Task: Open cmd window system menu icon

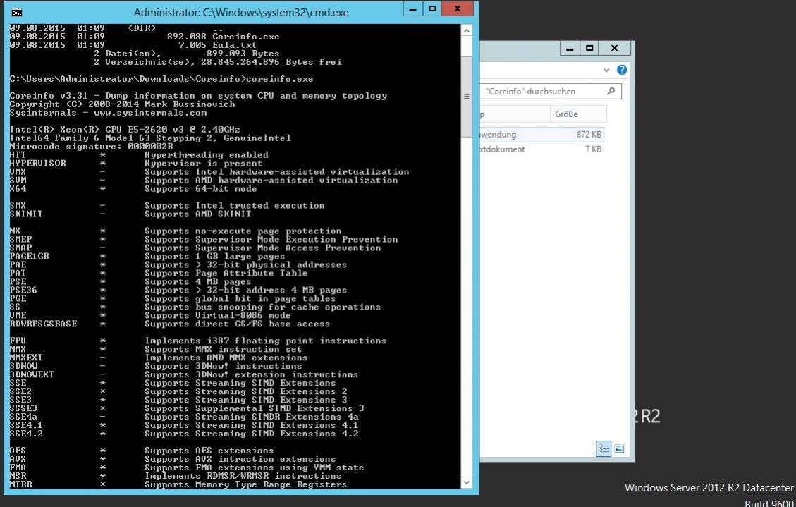Action: [16, 12]
